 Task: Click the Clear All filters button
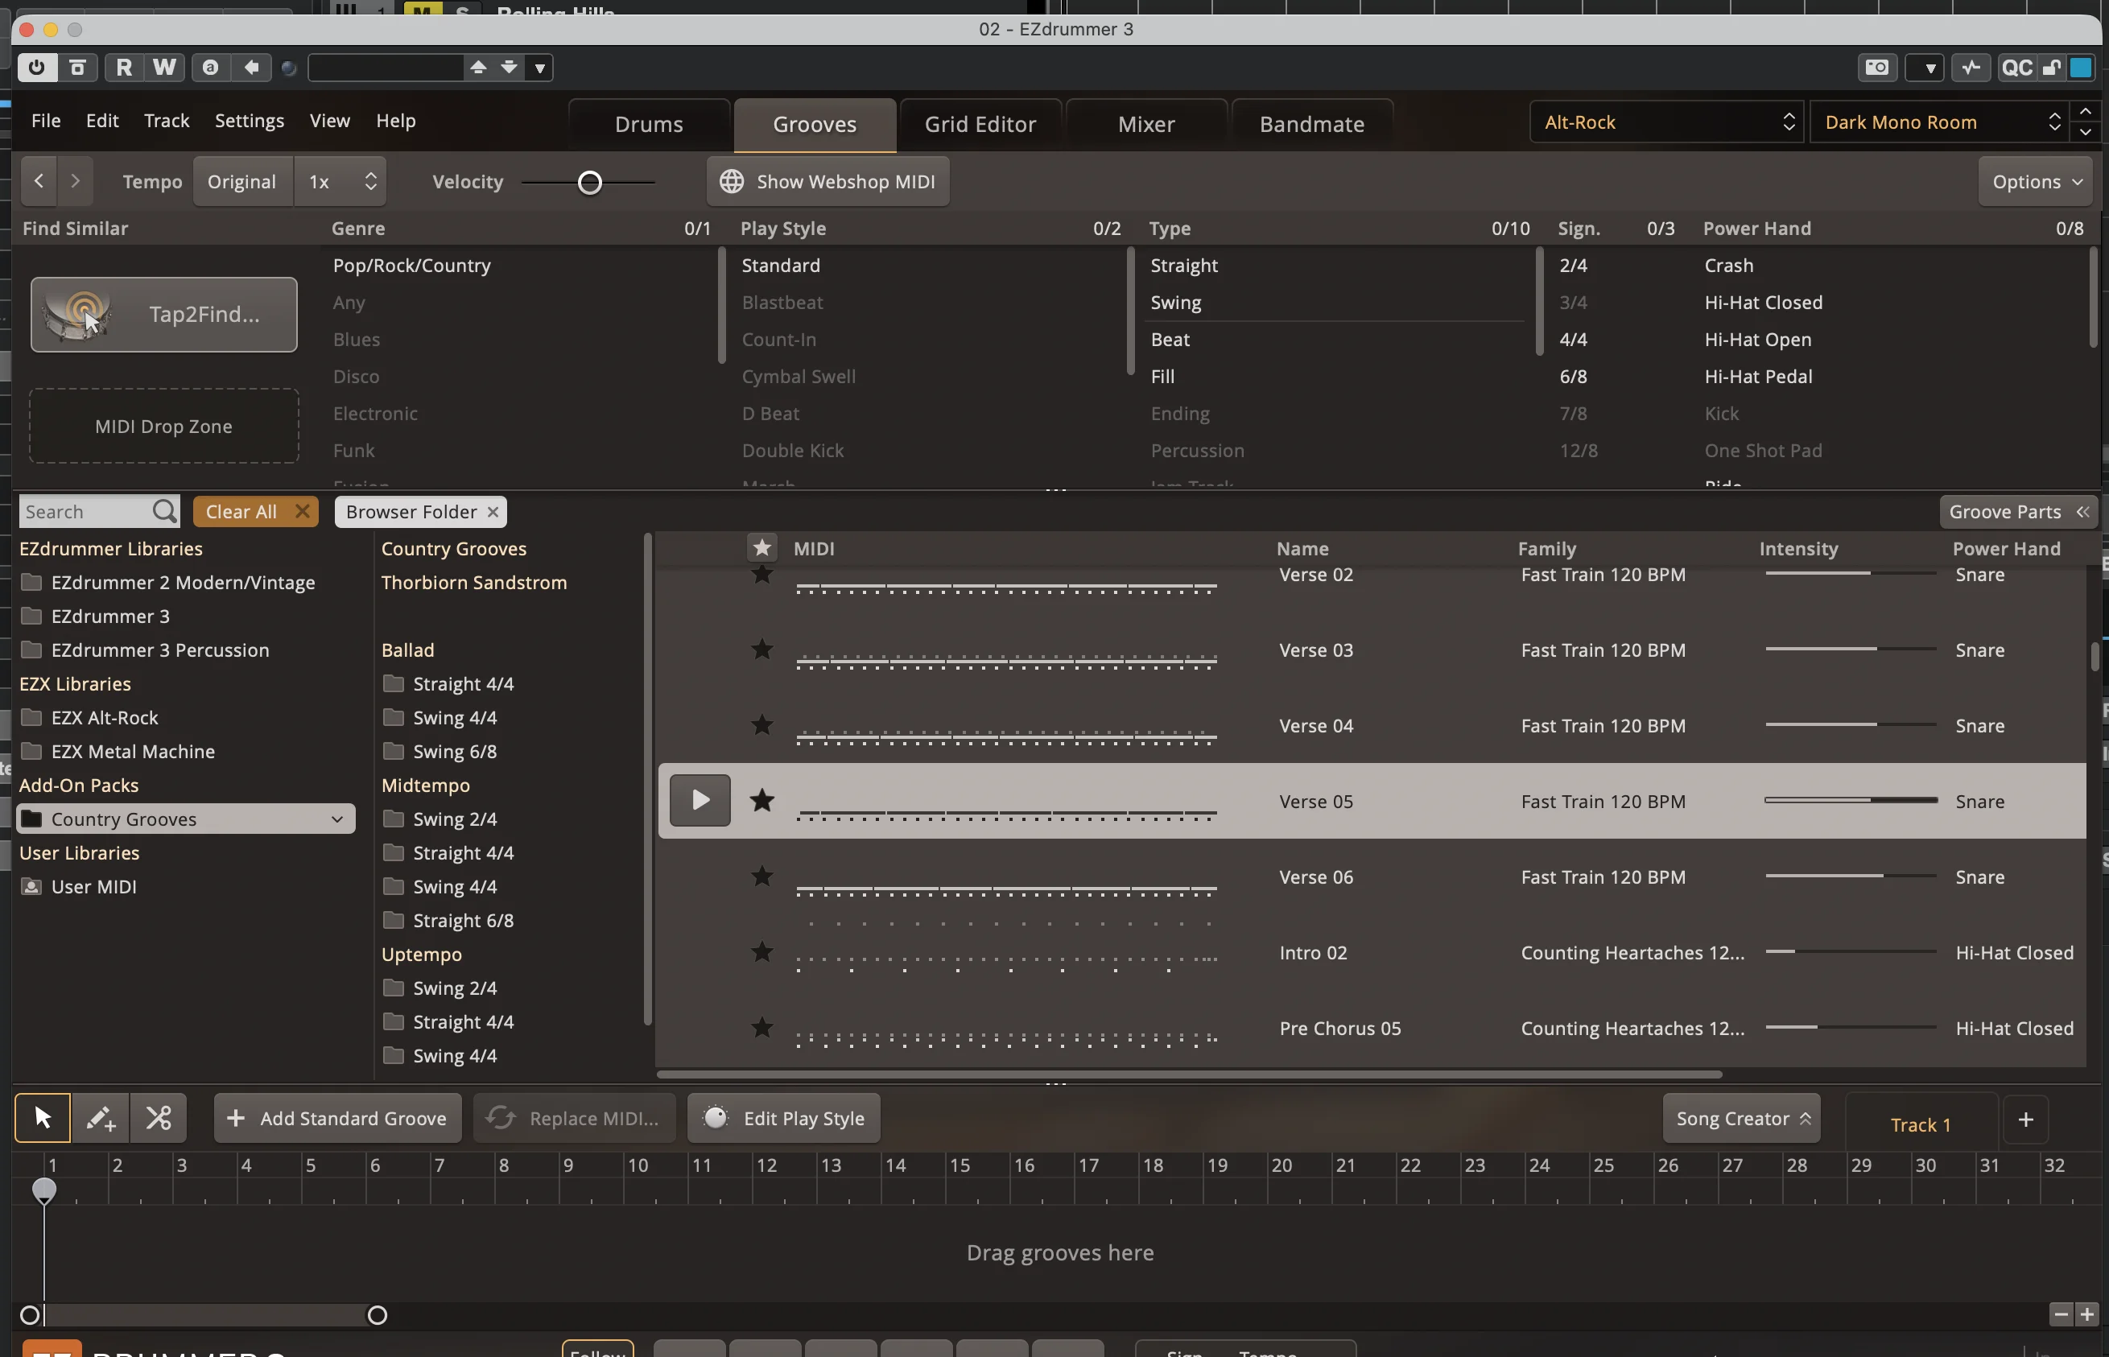[x=256, y=511]
